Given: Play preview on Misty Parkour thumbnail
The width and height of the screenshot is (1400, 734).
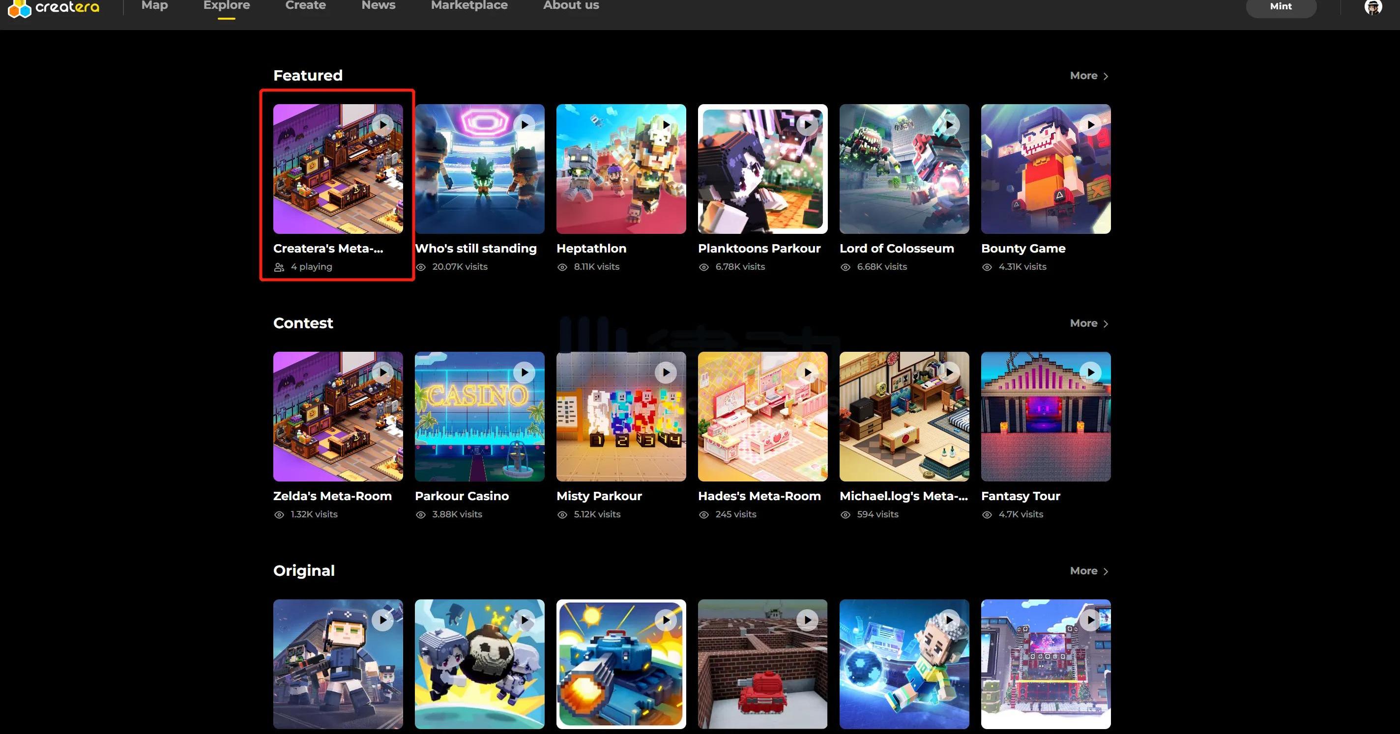Looking at the screenshot, I should click(x=666, y=373).
